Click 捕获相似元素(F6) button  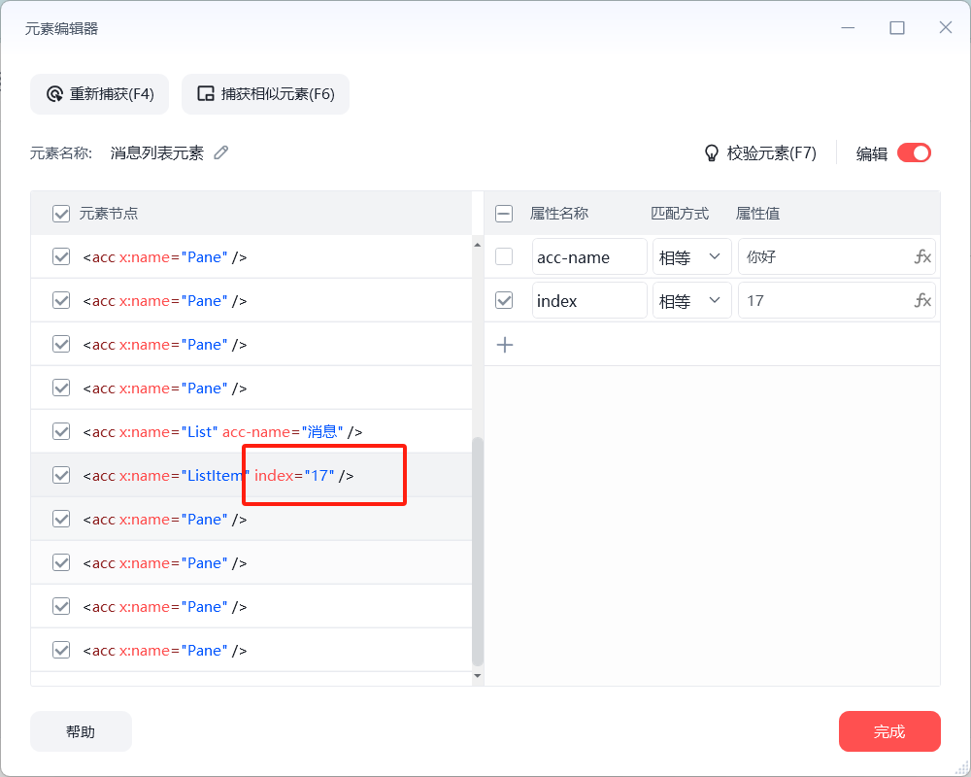click(x=266, y=94)
